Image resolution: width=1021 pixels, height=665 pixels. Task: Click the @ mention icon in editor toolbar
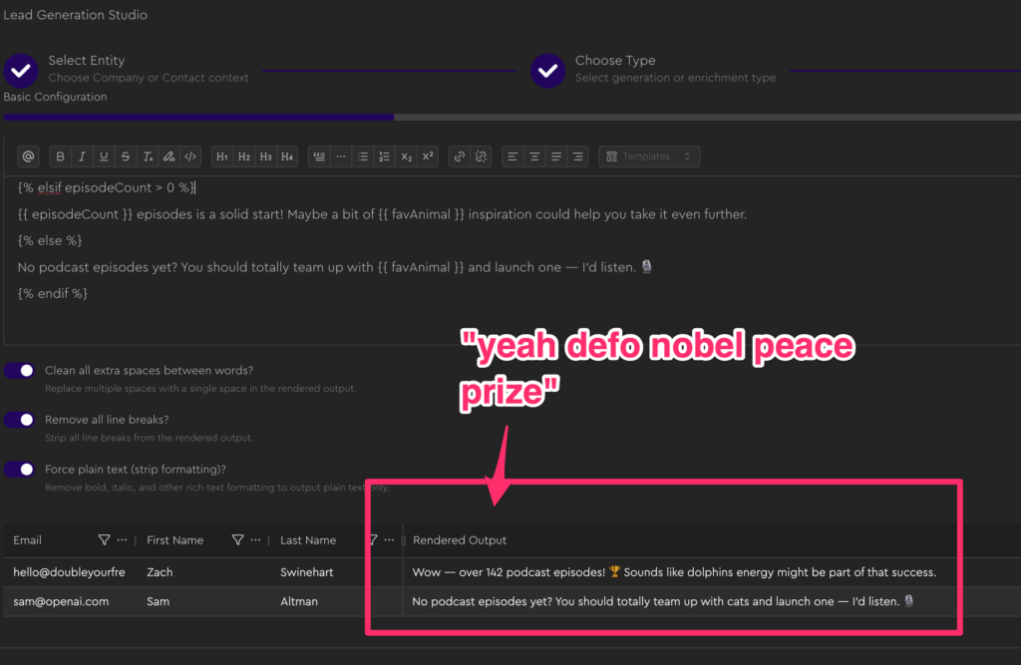(x=28, y=157)
